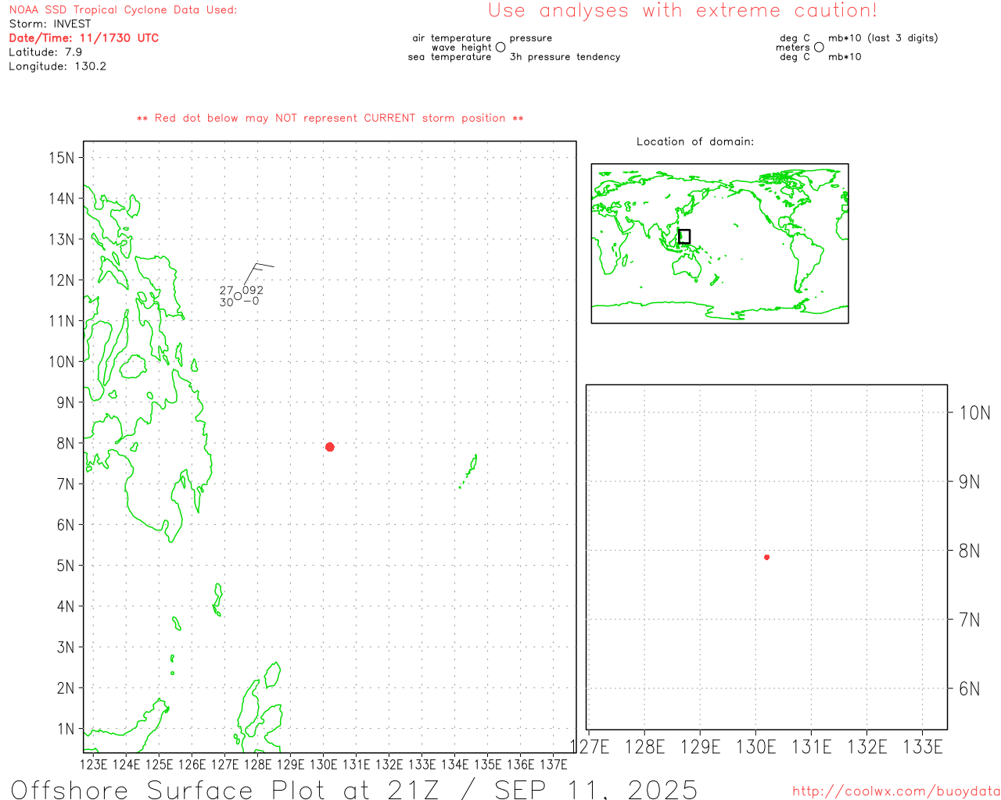Click the legend circle beside wave height
Screen dimensions: 1001x800
500,48
